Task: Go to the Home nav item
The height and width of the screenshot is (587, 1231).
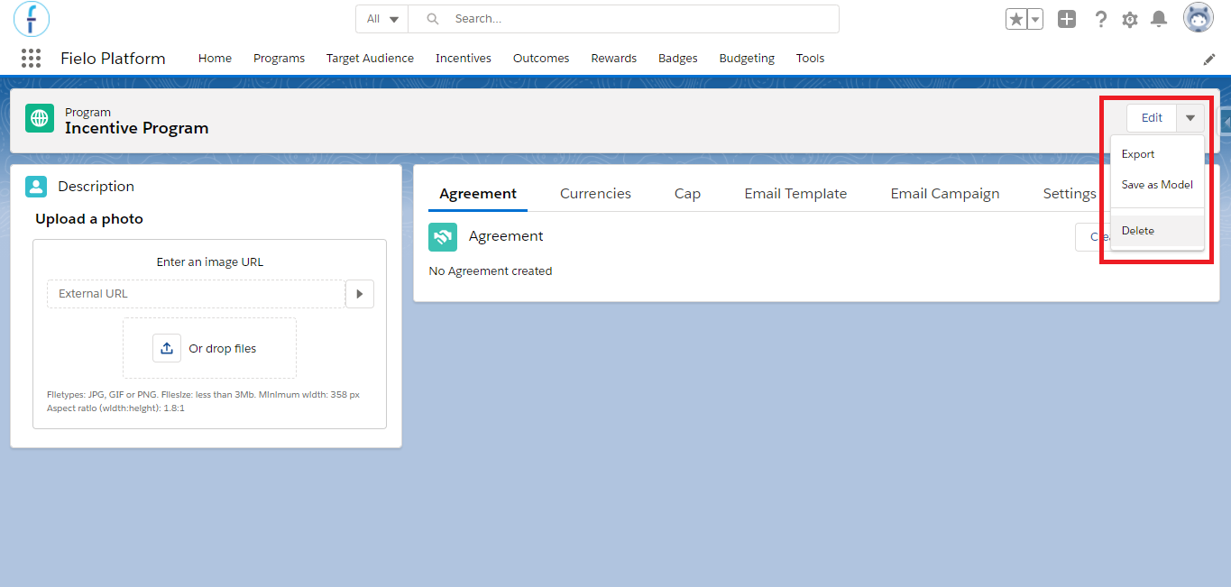Action: coord(215,59)
